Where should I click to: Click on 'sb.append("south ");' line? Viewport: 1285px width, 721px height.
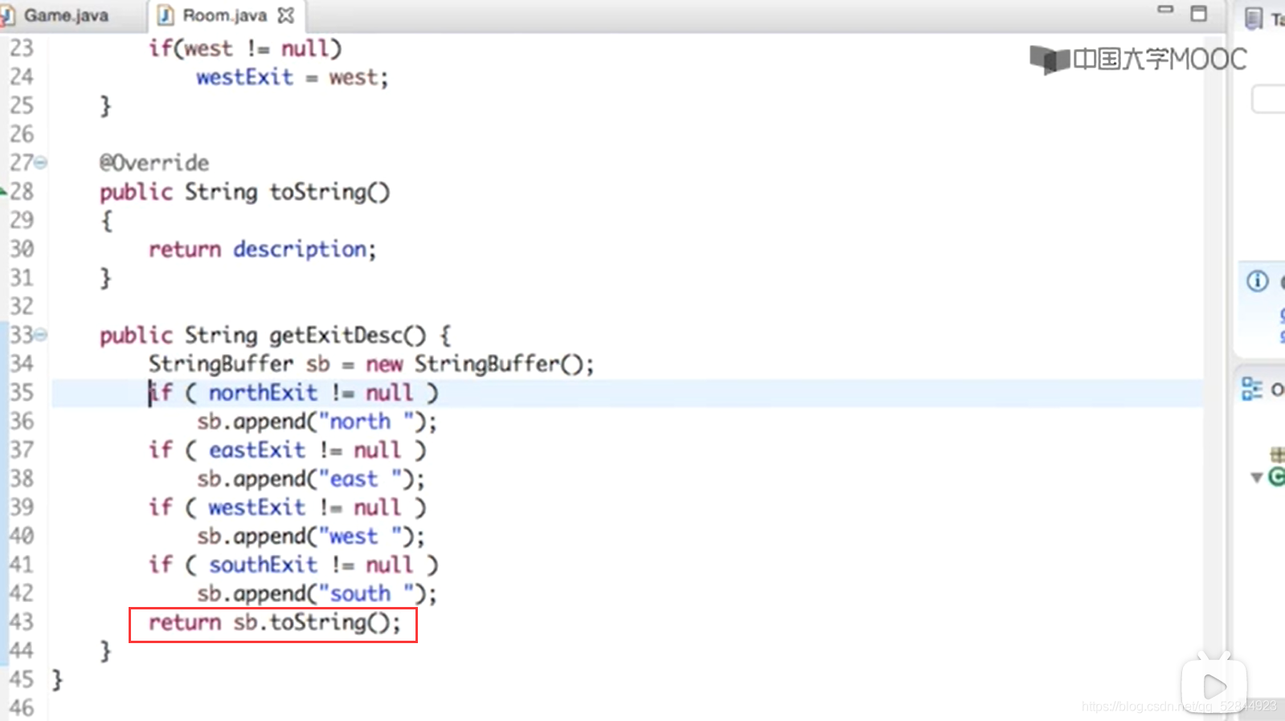click(x=317, y=594)
